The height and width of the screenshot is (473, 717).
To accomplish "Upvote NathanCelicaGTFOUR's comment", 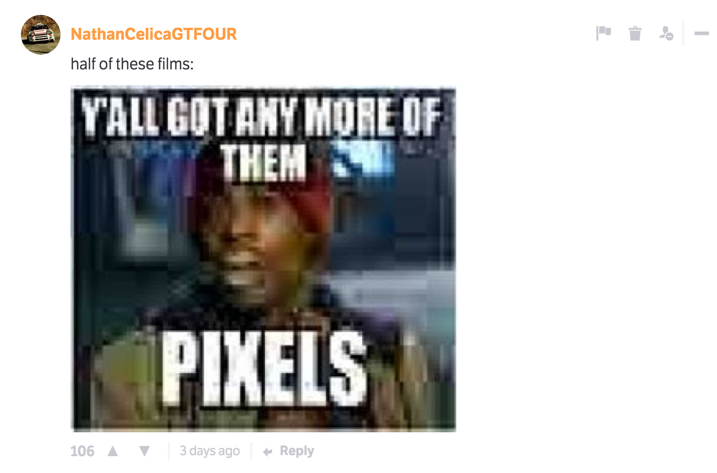I will pos(113,451).
